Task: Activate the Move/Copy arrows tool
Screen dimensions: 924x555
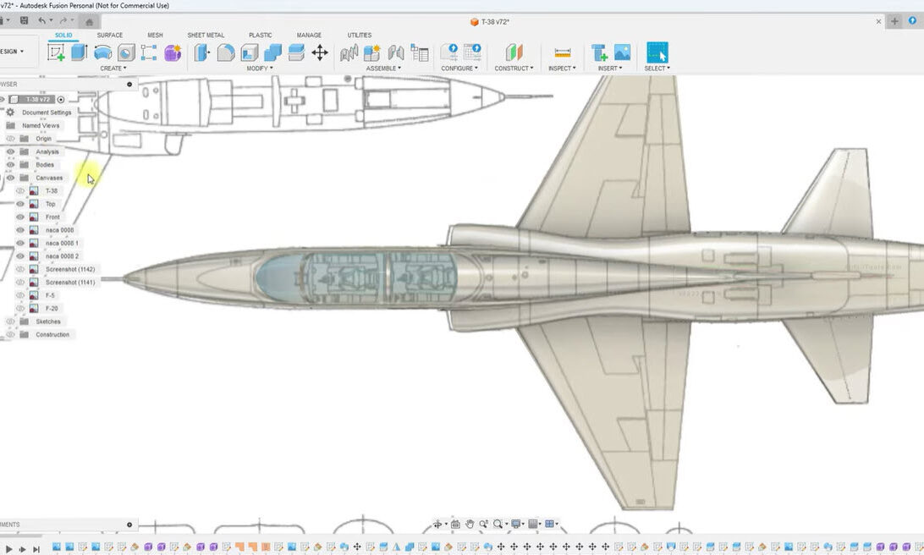Action: [320, 52]
